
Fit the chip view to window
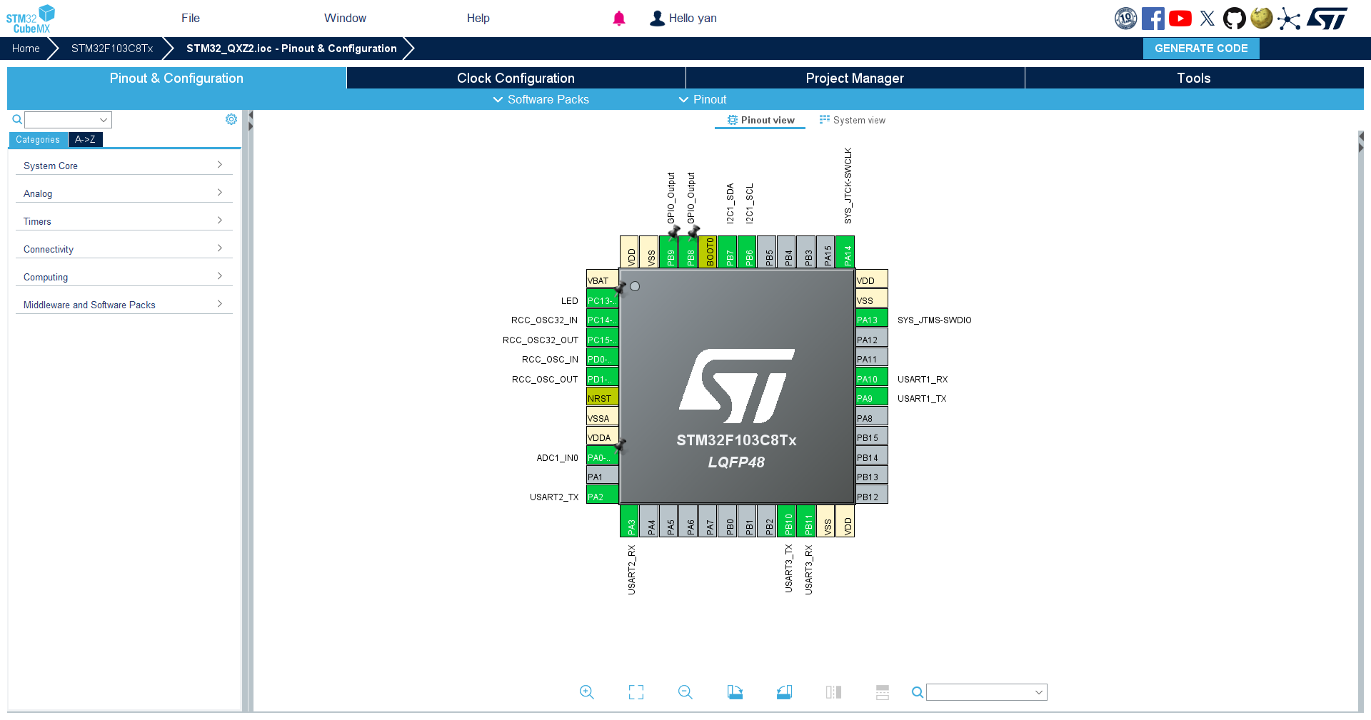tap(636, 692)
